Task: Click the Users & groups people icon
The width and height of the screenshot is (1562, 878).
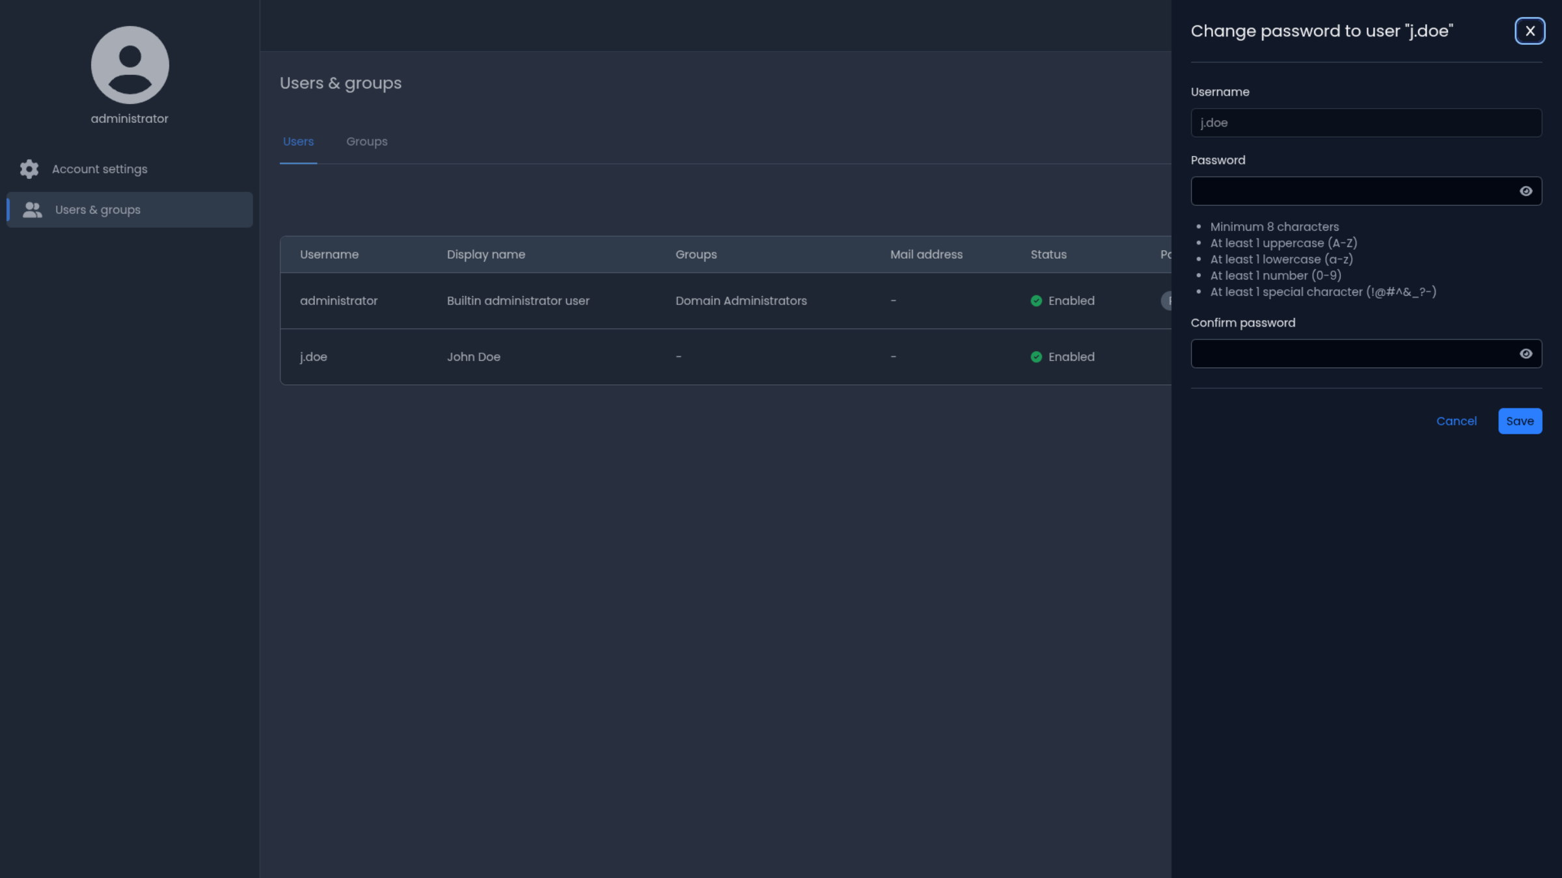Action: coord(33,209)
